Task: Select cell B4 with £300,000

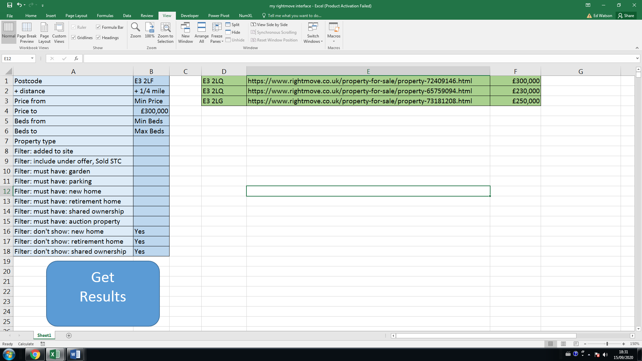Action: tap(151, 111)
